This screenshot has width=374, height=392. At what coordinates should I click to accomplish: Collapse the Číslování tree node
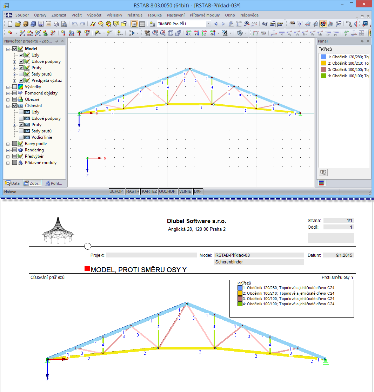pos(8,106)
